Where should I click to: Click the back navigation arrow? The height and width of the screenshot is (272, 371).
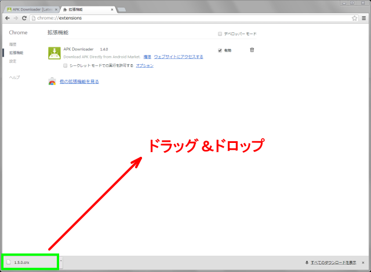pos(6,18)
